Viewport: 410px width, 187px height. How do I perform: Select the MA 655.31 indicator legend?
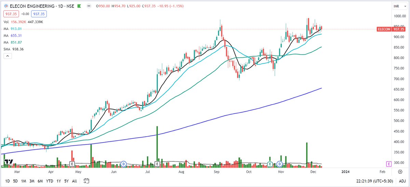13,35
